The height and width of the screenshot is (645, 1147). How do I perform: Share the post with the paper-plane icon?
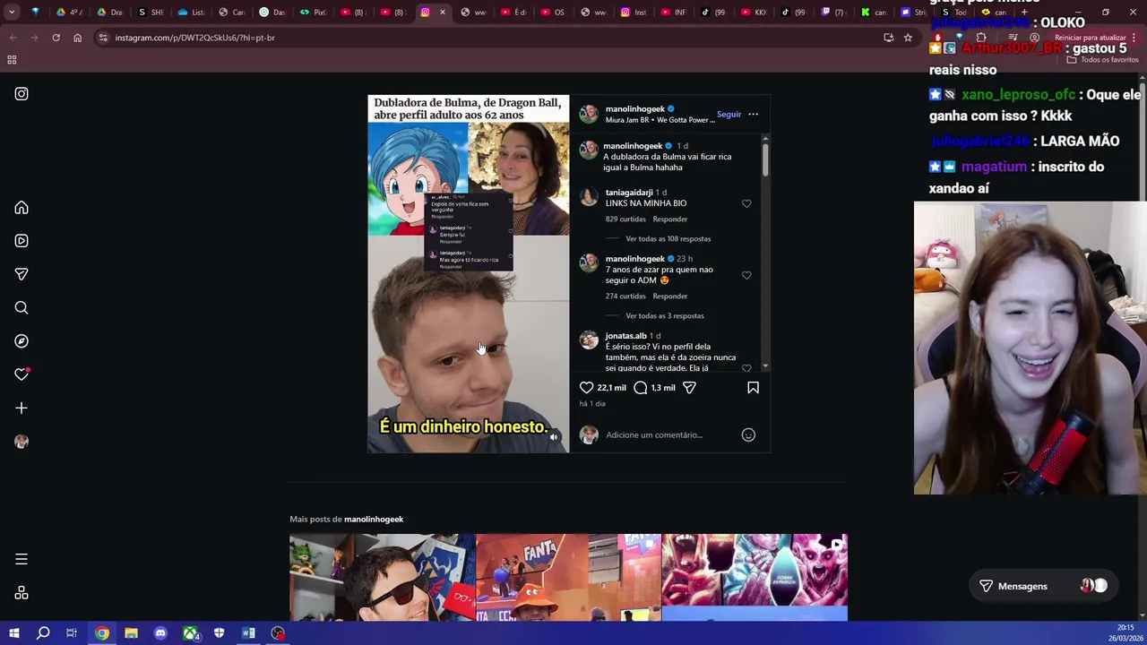pos(689,388)
